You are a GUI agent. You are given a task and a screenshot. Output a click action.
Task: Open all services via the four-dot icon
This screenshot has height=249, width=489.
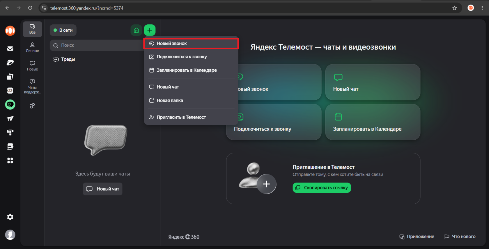pyautogui.click(x=10, y=160)
